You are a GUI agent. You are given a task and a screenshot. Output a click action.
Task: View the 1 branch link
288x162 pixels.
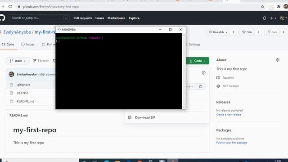click(x=41, y=61)
